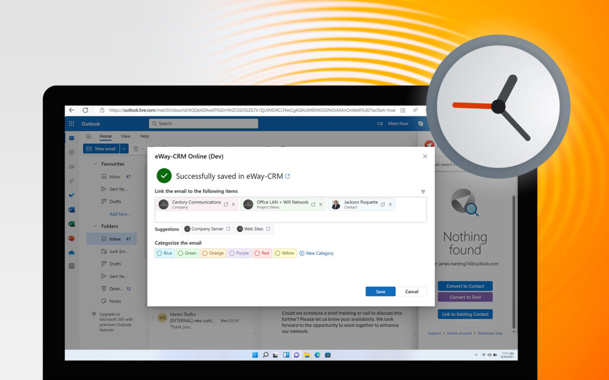Select the Yellow category
The image size is (609, 380).
click(x=285, y=253)
